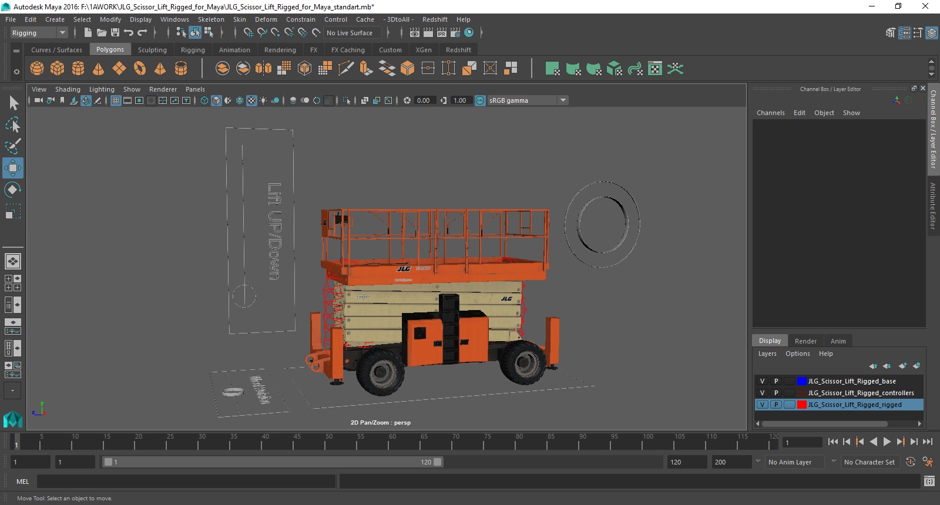940x505 pixels.
Task: Click the No Live Surface field
Action: [x=353, y=33]
